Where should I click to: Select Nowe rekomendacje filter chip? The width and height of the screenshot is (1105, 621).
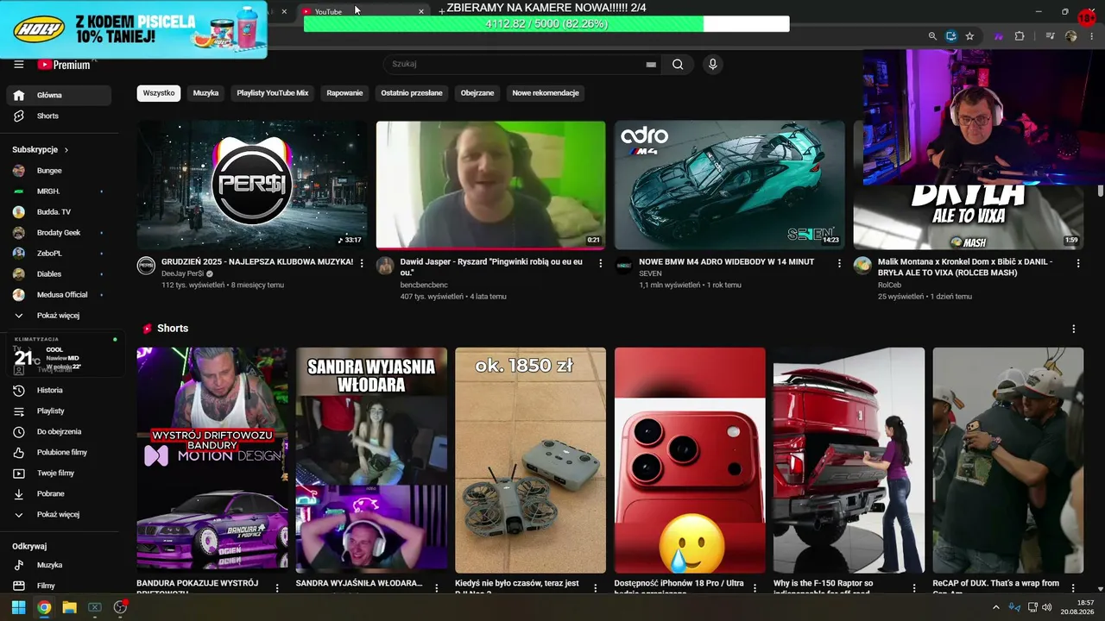(x=546, y=93)
